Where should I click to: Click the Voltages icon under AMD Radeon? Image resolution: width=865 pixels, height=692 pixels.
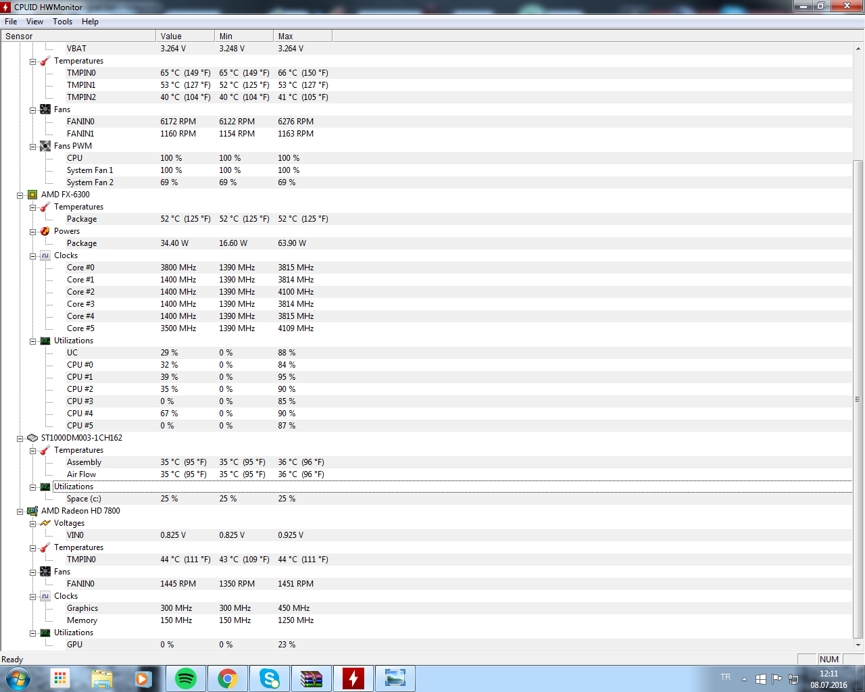[x=45, y=523]
